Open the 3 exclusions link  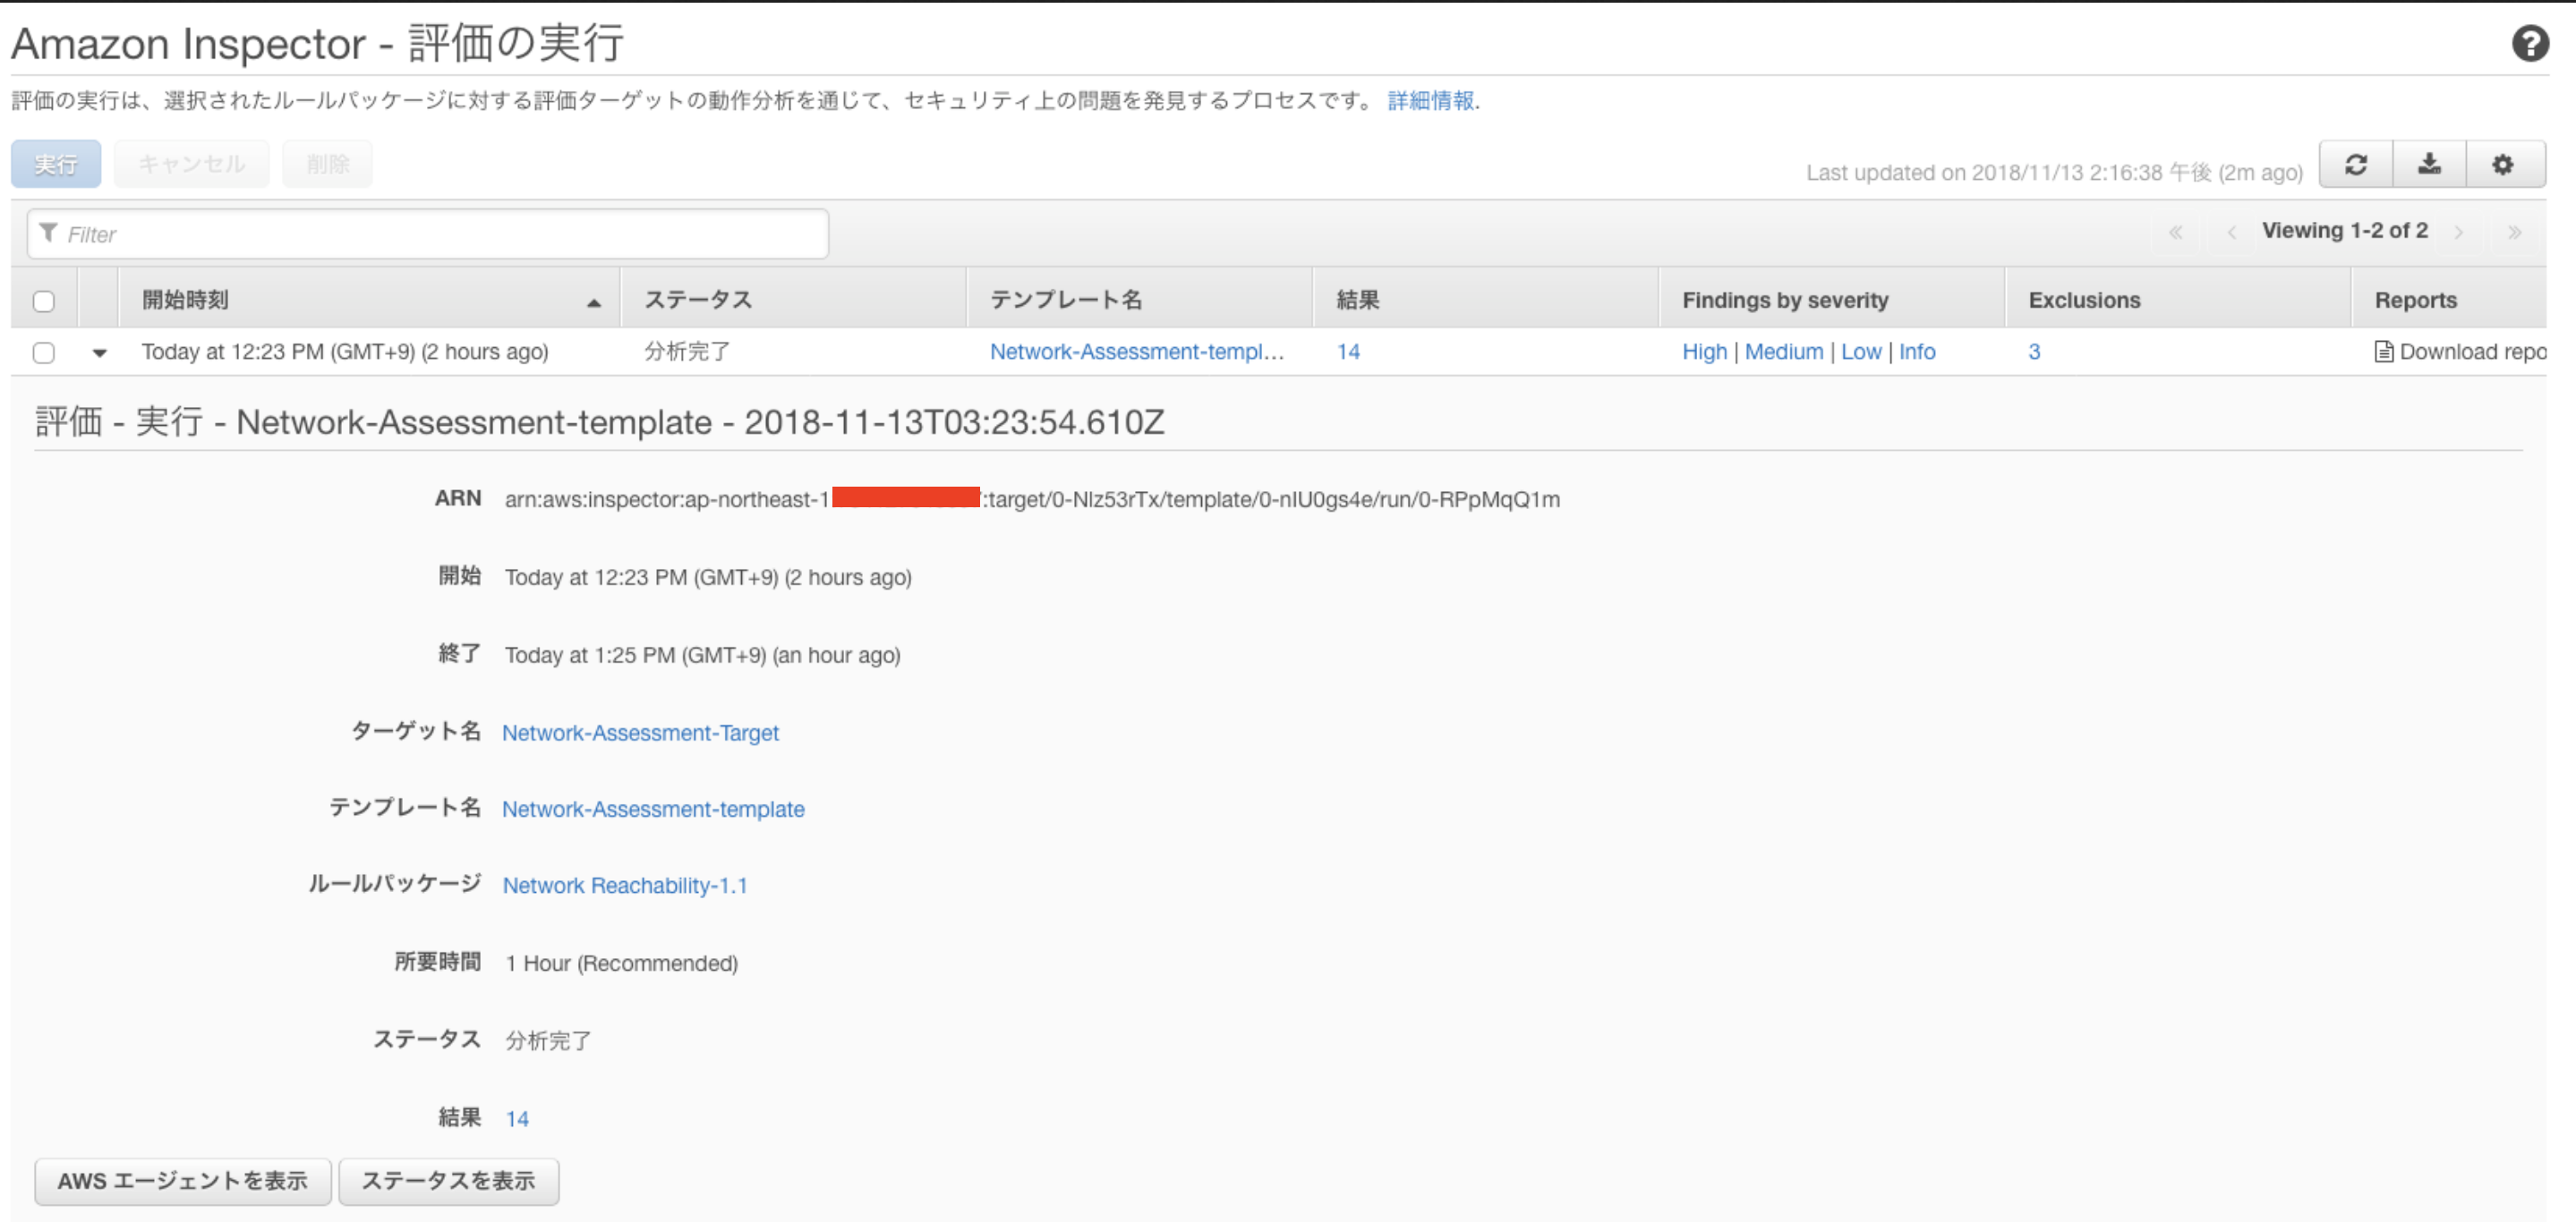2034,352
